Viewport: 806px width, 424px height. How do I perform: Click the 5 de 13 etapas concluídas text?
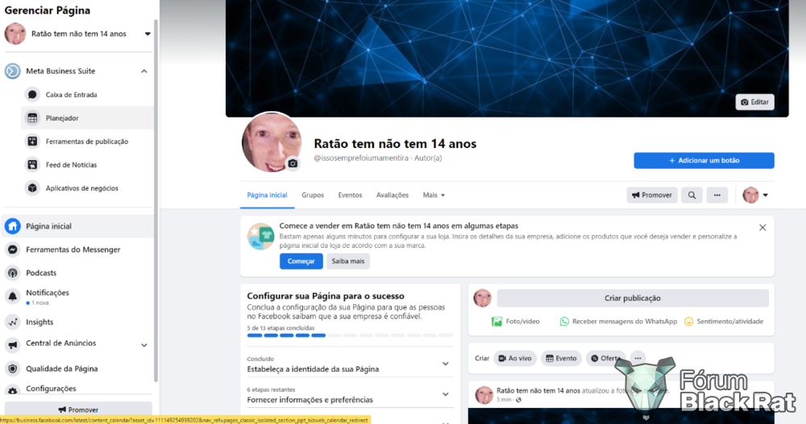pyautogui.click(x=280, y=328)
